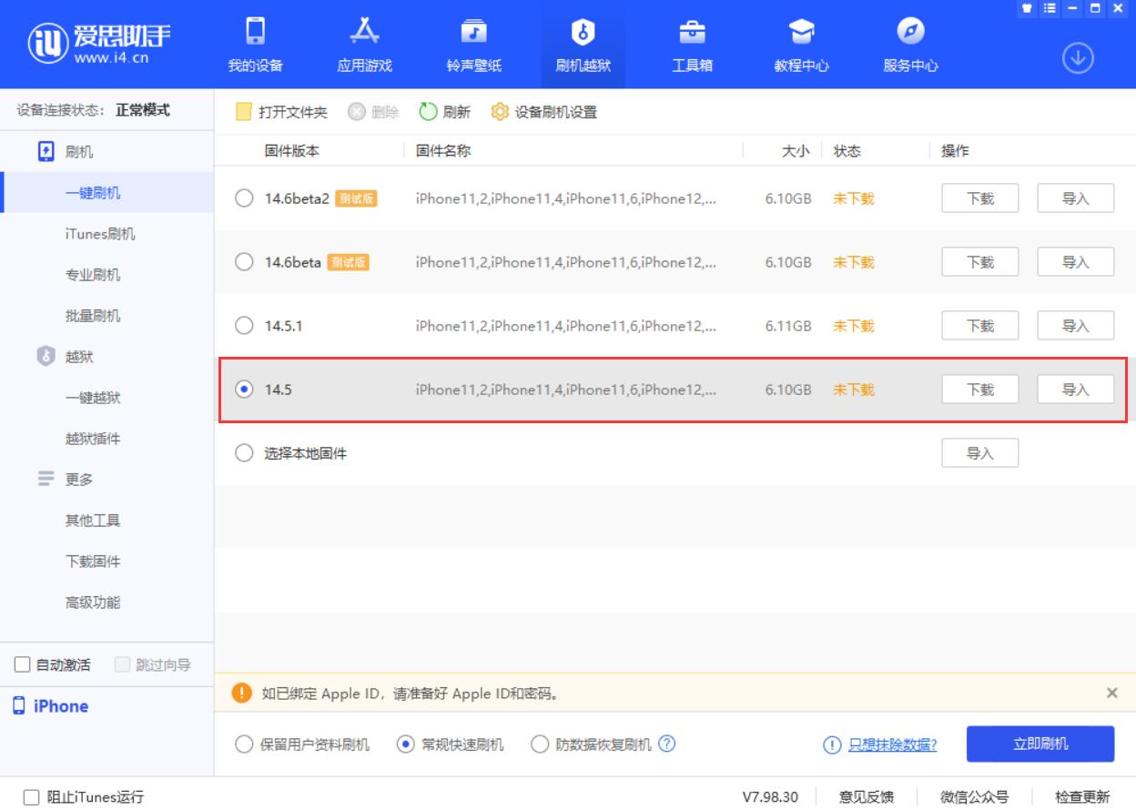Screen dimensions: 1136x810
Task: Open 铃声壁纸 ringtones and wallpapers
Action: [x=473, y=35]
